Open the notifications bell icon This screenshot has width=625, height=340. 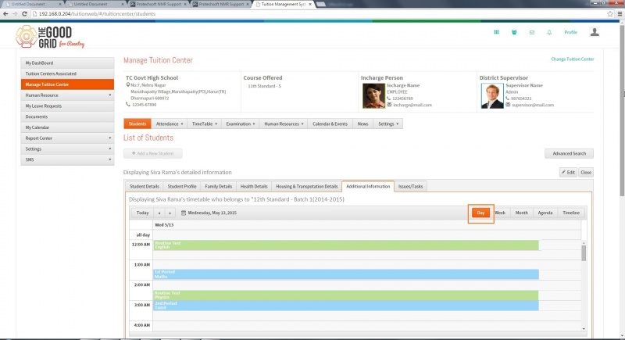coord(549,32)
